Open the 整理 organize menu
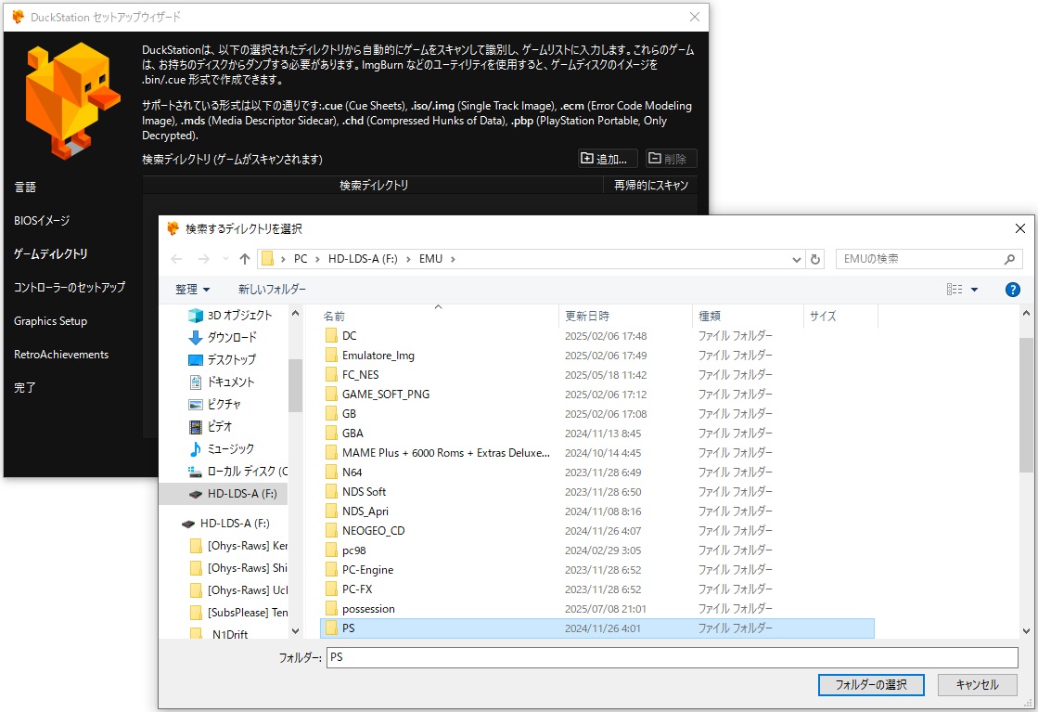 tap(192, 290)
